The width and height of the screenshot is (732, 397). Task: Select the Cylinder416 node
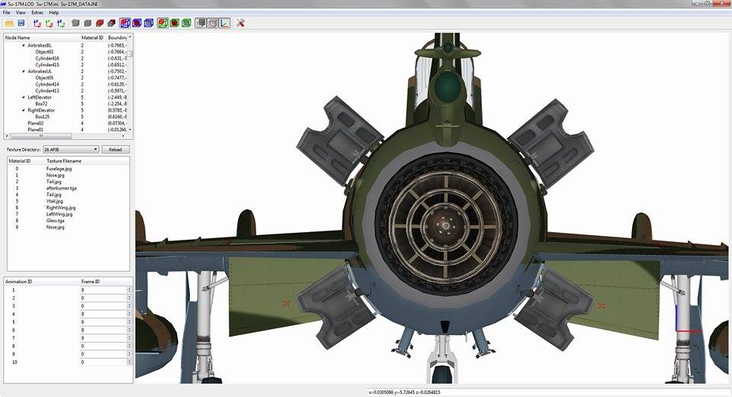coord(47,59)
